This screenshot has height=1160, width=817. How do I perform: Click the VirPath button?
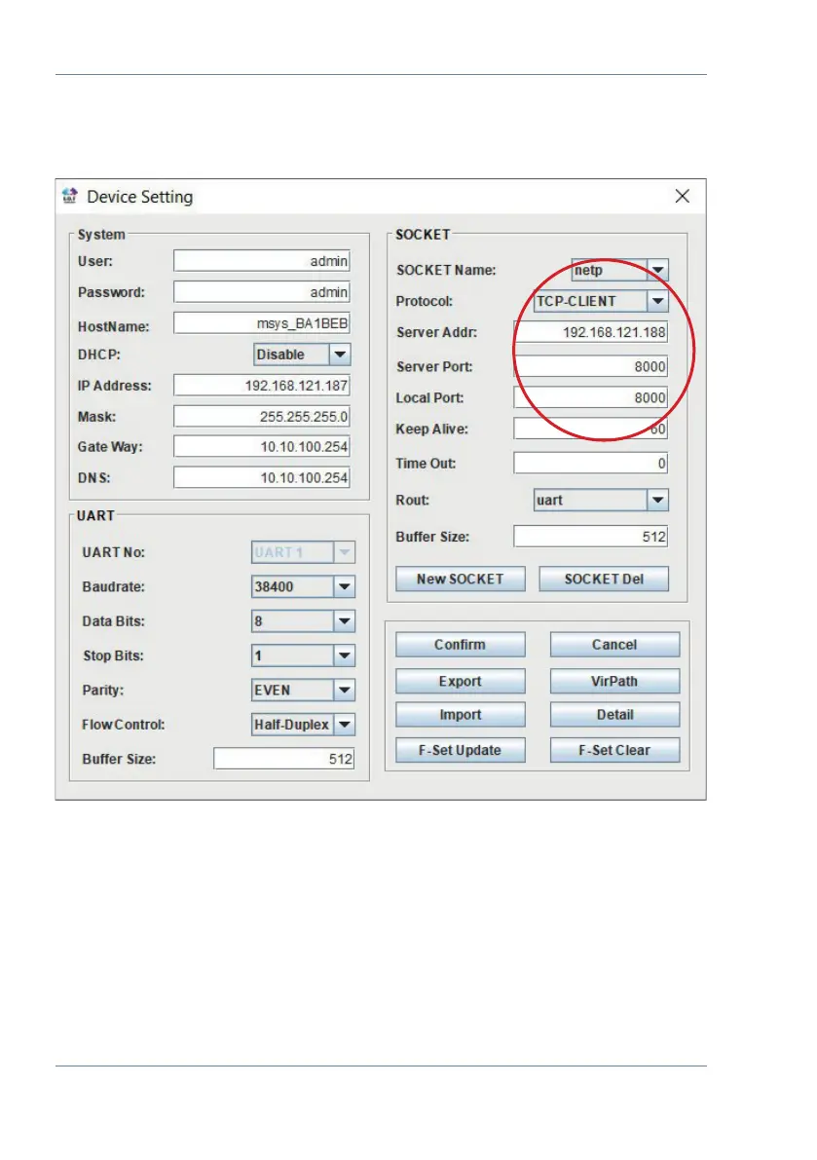[613, 681]
